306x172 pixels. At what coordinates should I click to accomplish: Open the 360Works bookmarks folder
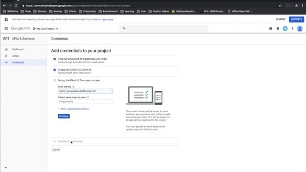[x=11, y=11]
